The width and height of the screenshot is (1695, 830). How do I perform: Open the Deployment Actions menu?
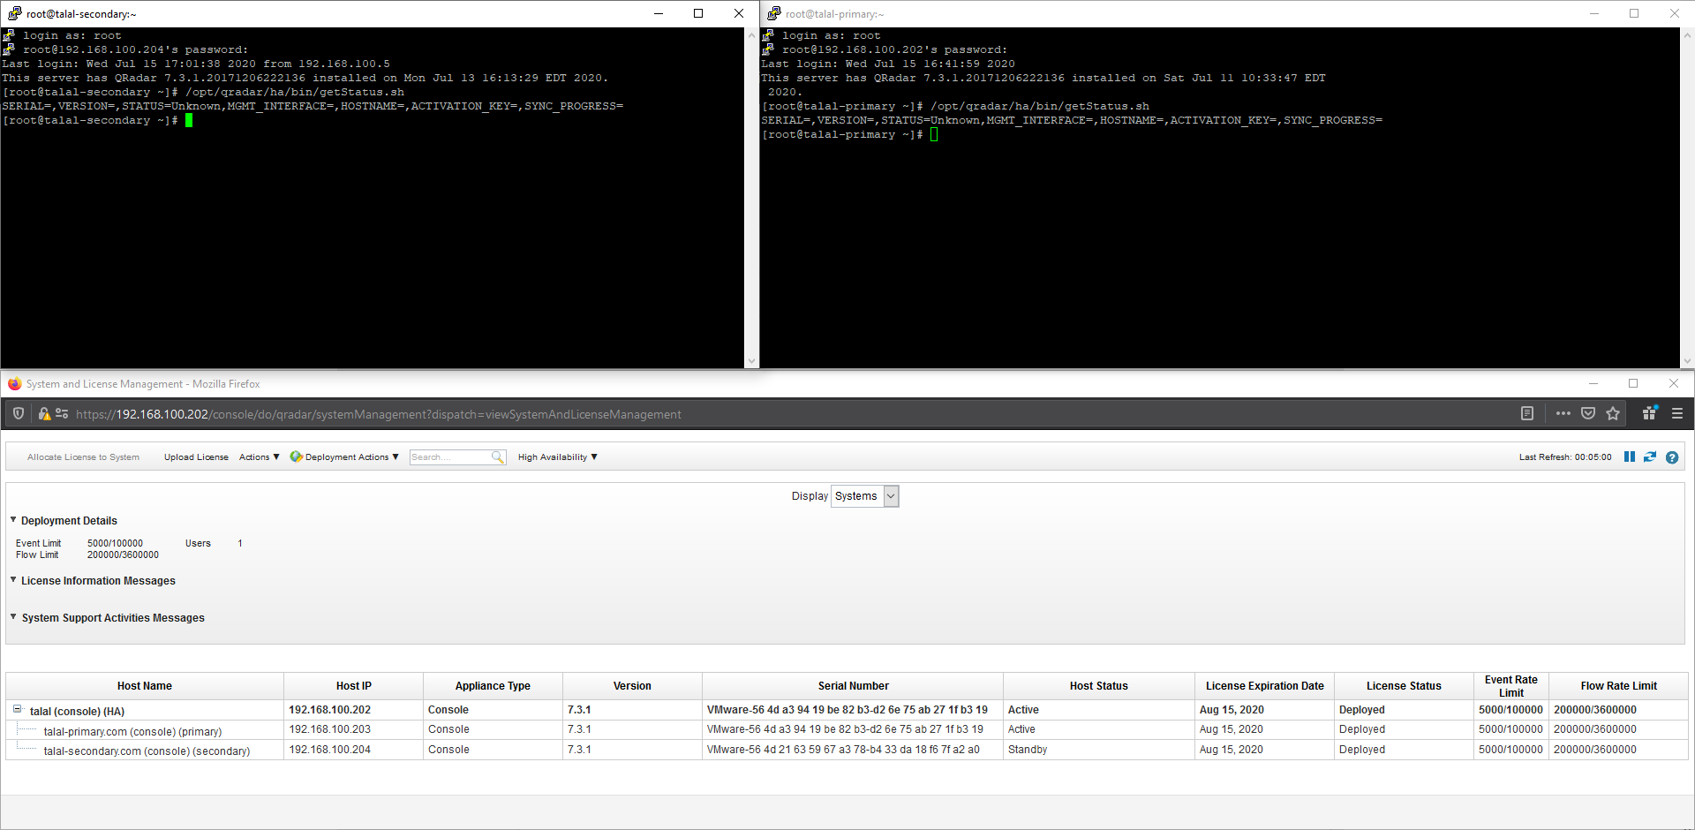coord(344,457)
